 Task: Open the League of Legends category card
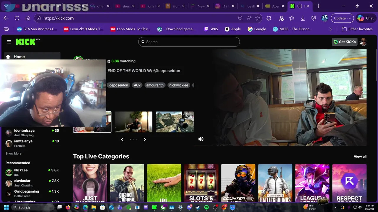click(x=312, y=183)
